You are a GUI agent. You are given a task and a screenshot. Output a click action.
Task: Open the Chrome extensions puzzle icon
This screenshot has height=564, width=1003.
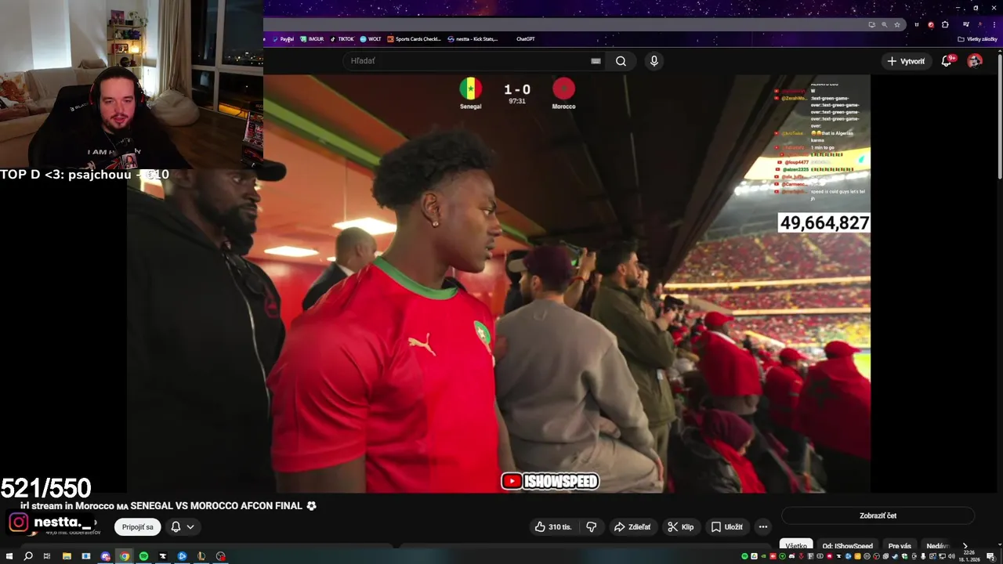pyautogui.click(x=945, y=25)
